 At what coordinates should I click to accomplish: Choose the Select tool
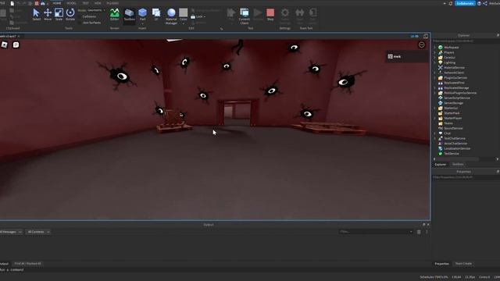37,14
